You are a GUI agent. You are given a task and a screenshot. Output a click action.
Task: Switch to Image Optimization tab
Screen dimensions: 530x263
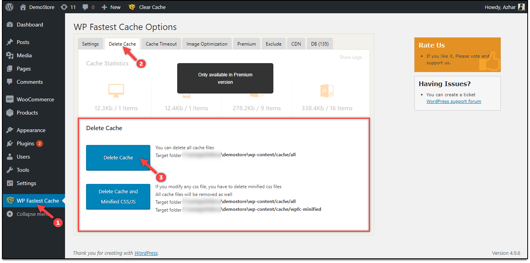(x=207, y=44)
